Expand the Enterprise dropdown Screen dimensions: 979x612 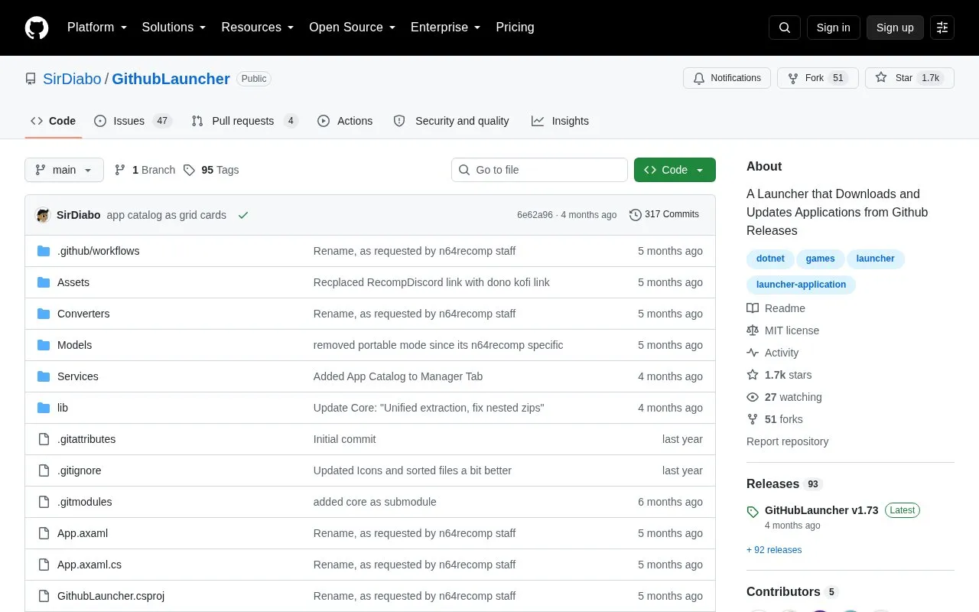click(x=446, y=28)
